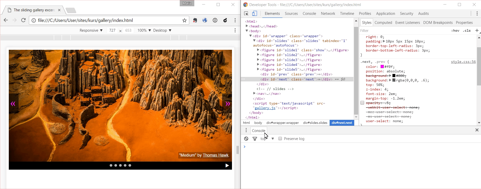The width and height of the screenshot is (481, 189).
Task: Click the magenta color swatch
Action: click(x=382, y=67)
